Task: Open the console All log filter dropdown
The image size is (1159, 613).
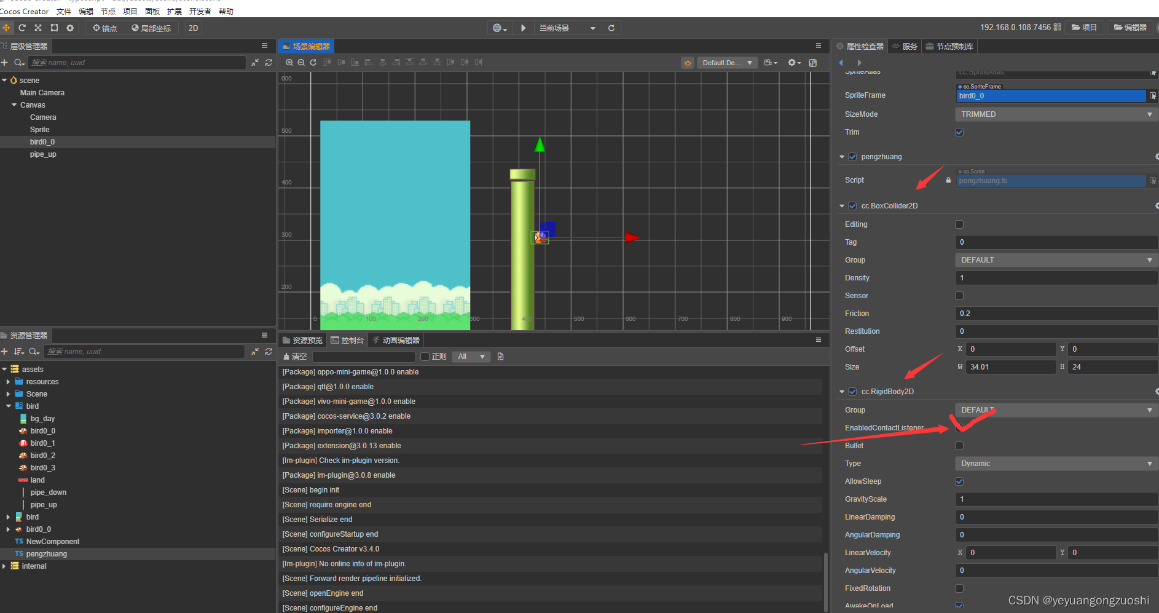Action: click(471, 357)
